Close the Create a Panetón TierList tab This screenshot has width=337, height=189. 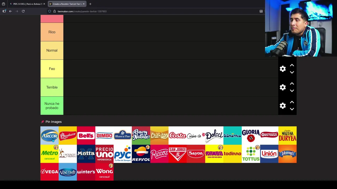[x=84, y=4]
